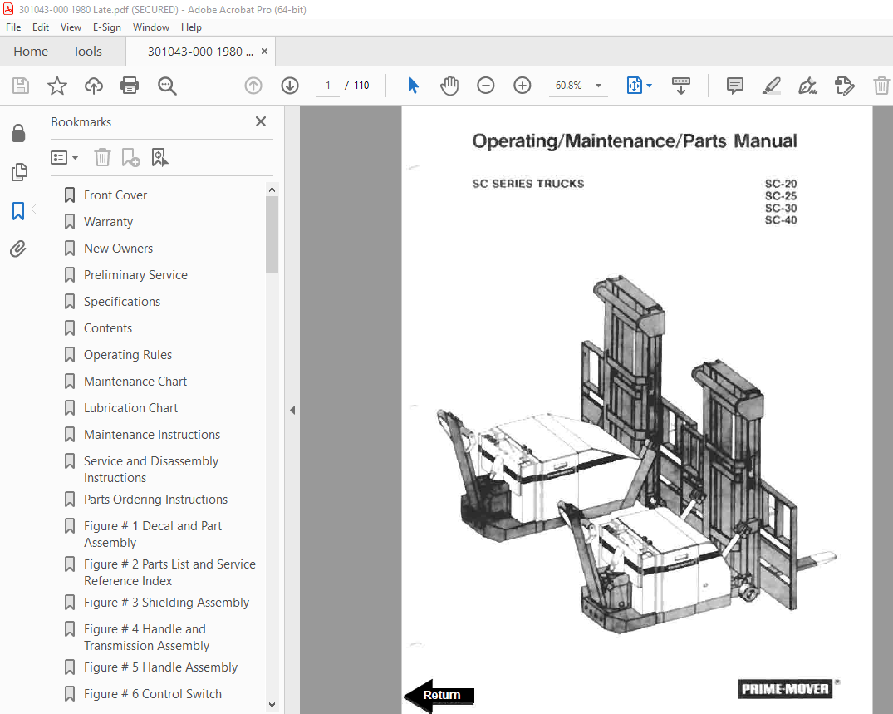Show page thumbnails panel
This screenshot has width=893, height=714.
click(x=19, y=171)
